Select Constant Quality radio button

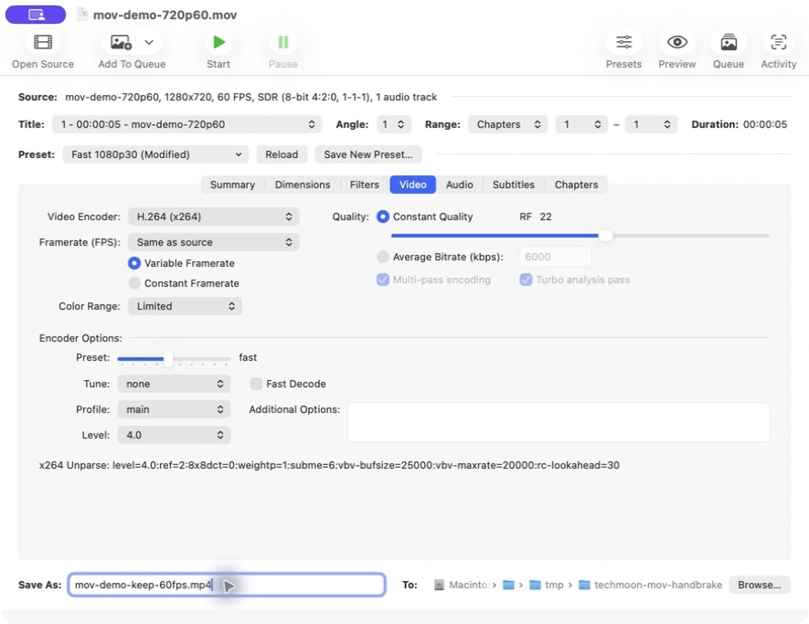pos(383,217)
